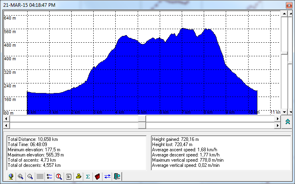Close the elevation profile window
Viewport: 295px width, 184px height.
pos(289,5)
